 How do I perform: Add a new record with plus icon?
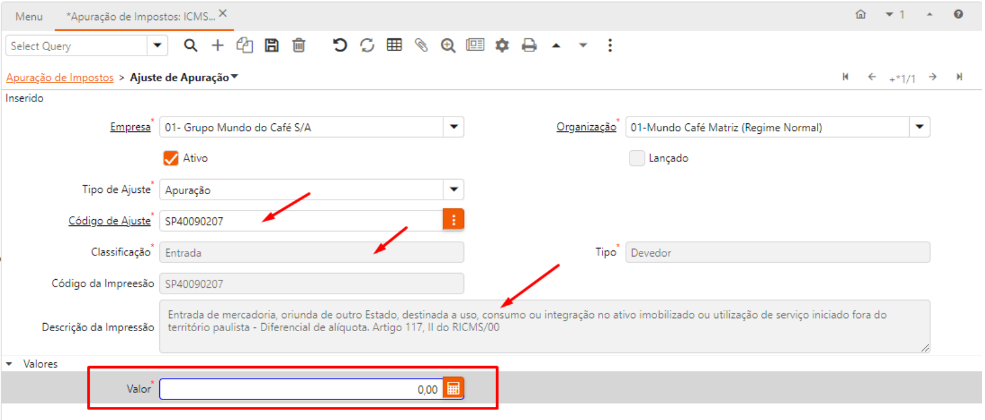[218, 45]
